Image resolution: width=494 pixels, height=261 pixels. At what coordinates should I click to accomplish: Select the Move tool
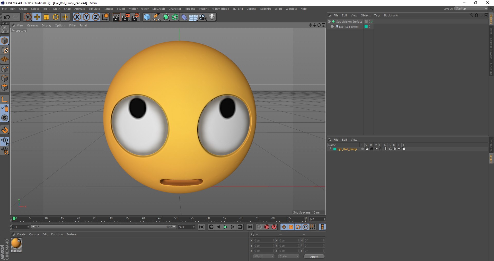[x=37, y=17]
